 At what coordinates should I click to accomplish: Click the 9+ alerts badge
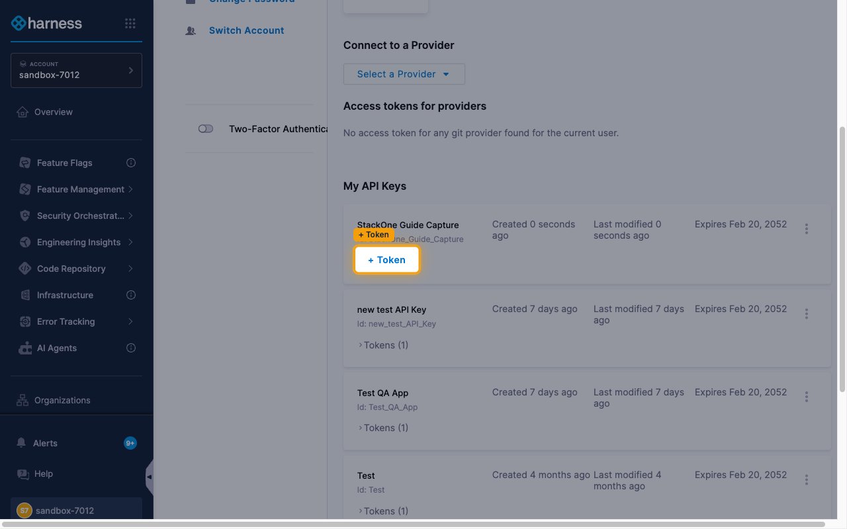pyautogui.click(x=130, y=443)
